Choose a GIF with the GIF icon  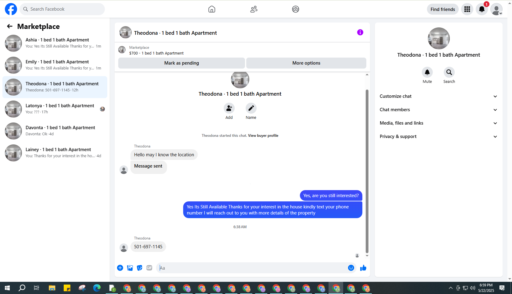pyautogui.click(x=149, y=268)
